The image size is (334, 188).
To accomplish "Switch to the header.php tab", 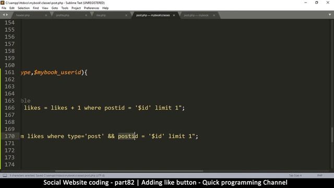I will pos(23,15).
